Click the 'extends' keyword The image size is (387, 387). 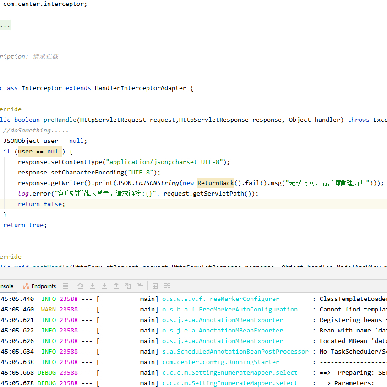tap(78, 88)
